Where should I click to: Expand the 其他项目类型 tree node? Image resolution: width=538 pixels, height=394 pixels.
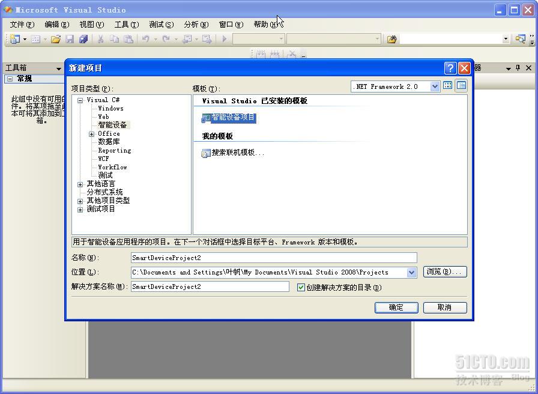80,201
